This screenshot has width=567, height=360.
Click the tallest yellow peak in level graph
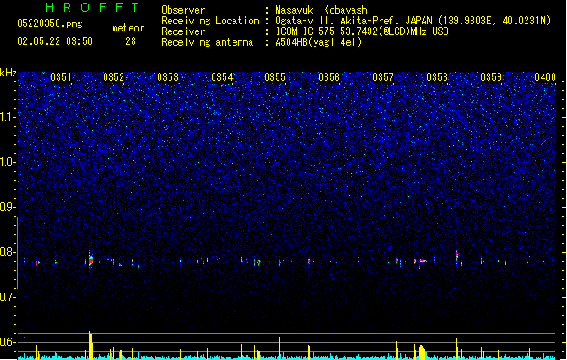(x=90, y=346)
